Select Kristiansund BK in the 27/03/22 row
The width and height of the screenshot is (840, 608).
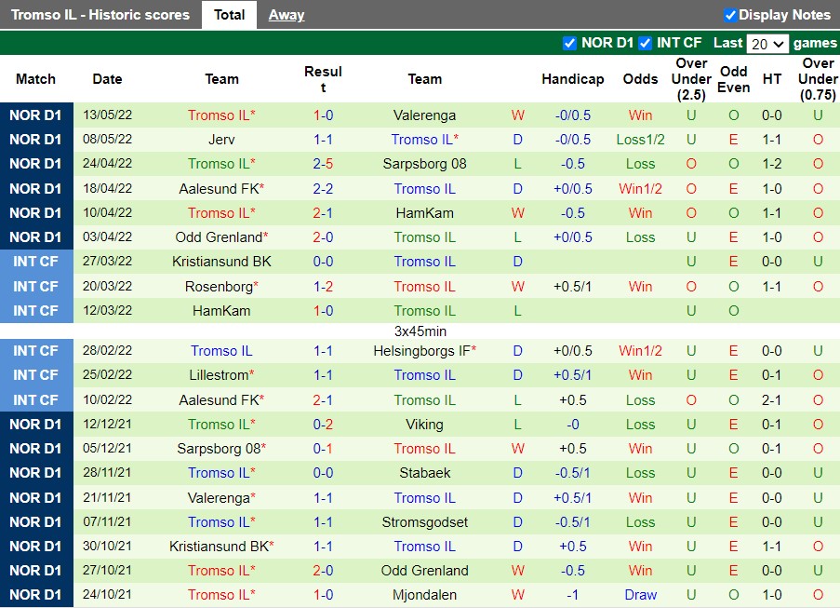click(x=221, y=262)
